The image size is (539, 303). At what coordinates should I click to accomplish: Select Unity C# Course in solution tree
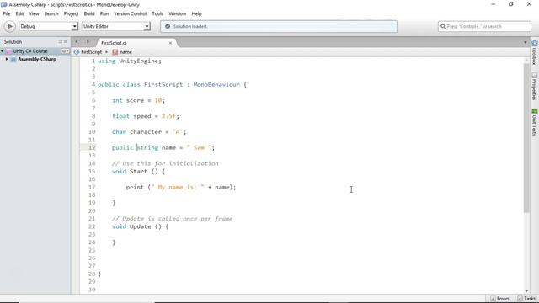[x=30, y=51]
